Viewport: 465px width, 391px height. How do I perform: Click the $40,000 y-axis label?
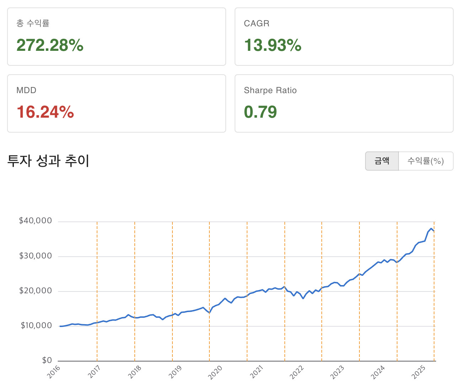click(36, 221)
